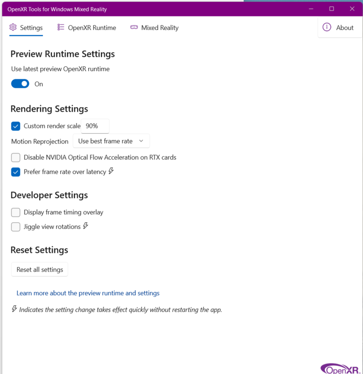
Task: Click the window title OpenXR Tools text
Action: point(57,9)
